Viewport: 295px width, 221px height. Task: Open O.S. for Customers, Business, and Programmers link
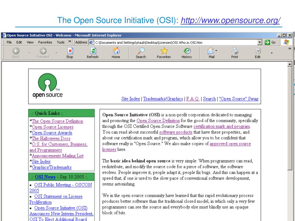click(58, 147)
